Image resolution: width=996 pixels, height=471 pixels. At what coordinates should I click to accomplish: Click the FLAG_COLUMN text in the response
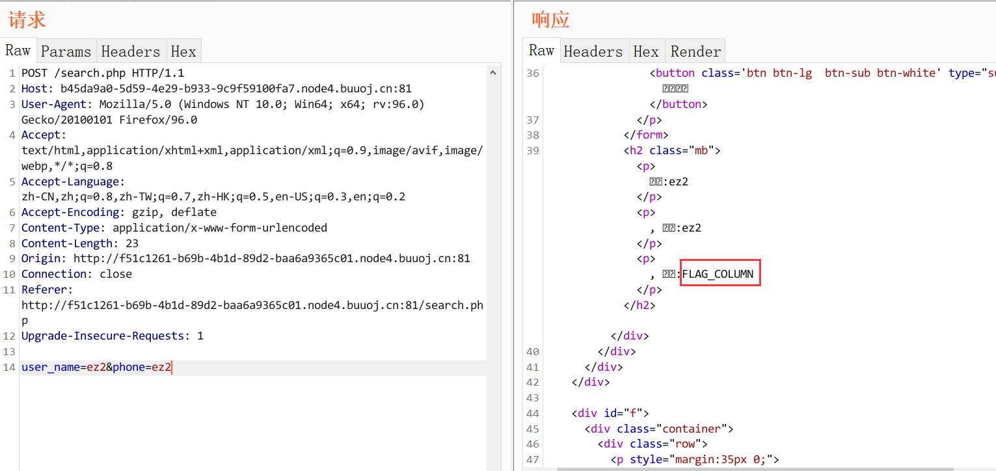pos(718,274)
